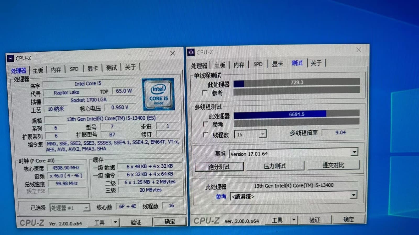Open the 关于 tab in the benchmark window

[x=316, y=63]
